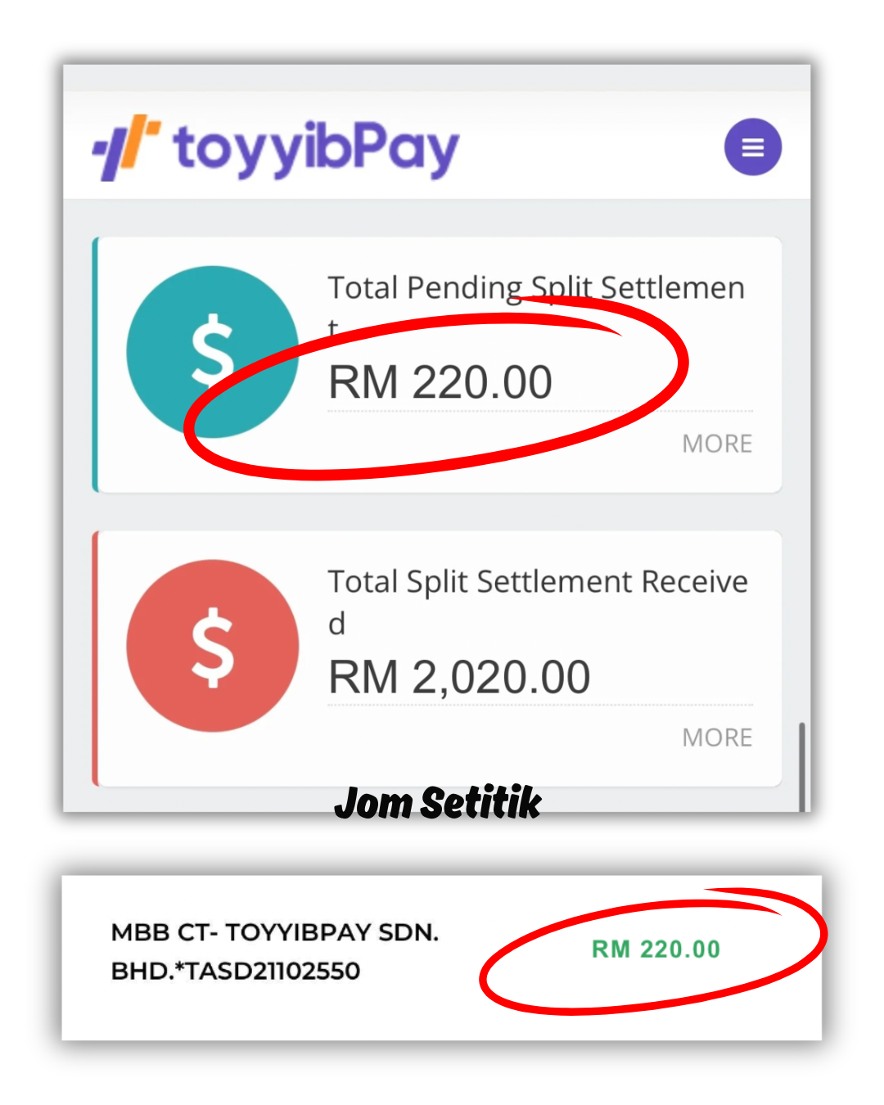Click the red dollar sign icon

click(x=212, y=646)
